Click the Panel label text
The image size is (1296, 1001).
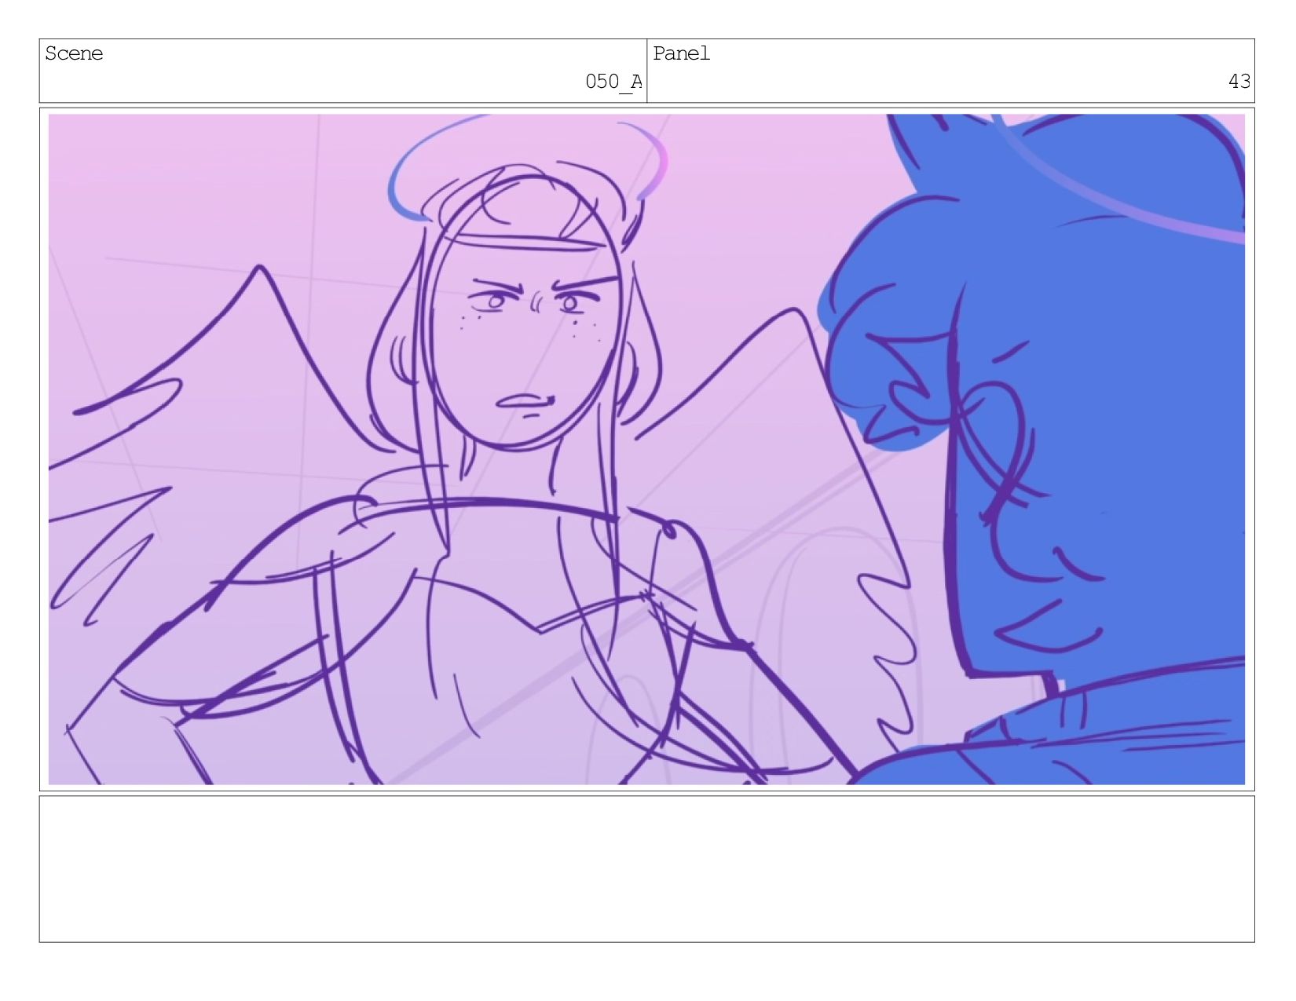(x=681, y=53)
